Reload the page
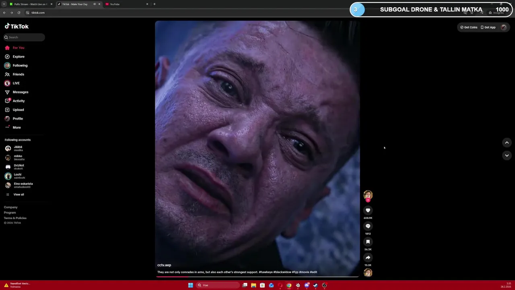Image resolution: width=515 pixels, height=290 pixels. tap(19, 12)
